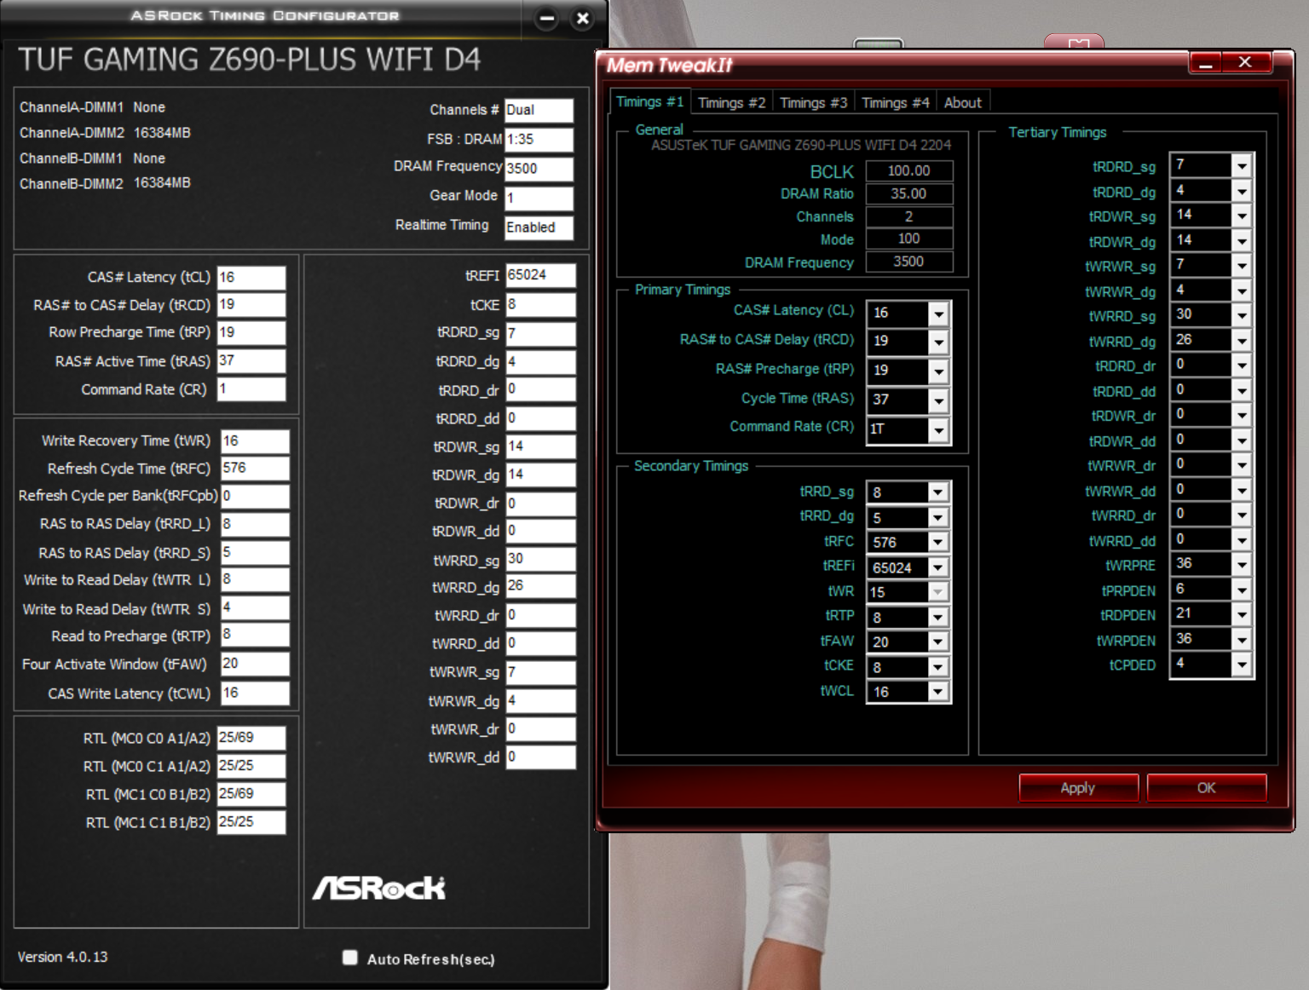Click the Apply button in Mem TweakIt
This screenshot has height=990, width=1309.
point(1078,788)
